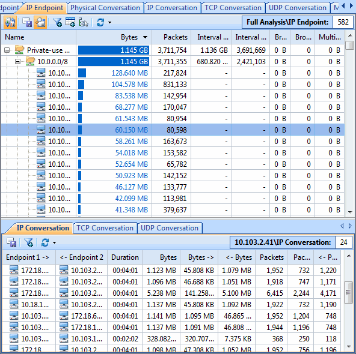Collapse the 10.0.0.0/8 subnet node
Screen dimensions: 356x354
point(17,61)
